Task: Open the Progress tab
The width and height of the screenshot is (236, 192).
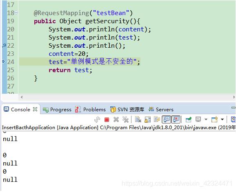Action: point(57,110)
